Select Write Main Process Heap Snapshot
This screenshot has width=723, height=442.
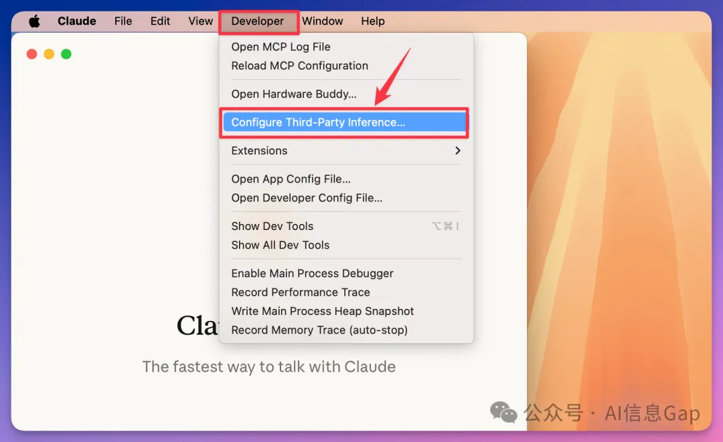pyautogui.click(x=322, y=312)
